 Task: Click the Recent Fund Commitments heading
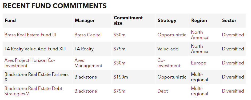pyautogui.click(x=55, y=6)
